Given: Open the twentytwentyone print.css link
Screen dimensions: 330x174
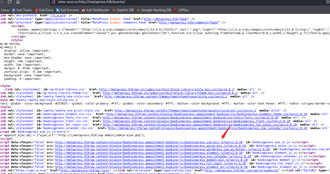Looking at the screenshot, I should (x=186, y=111).
